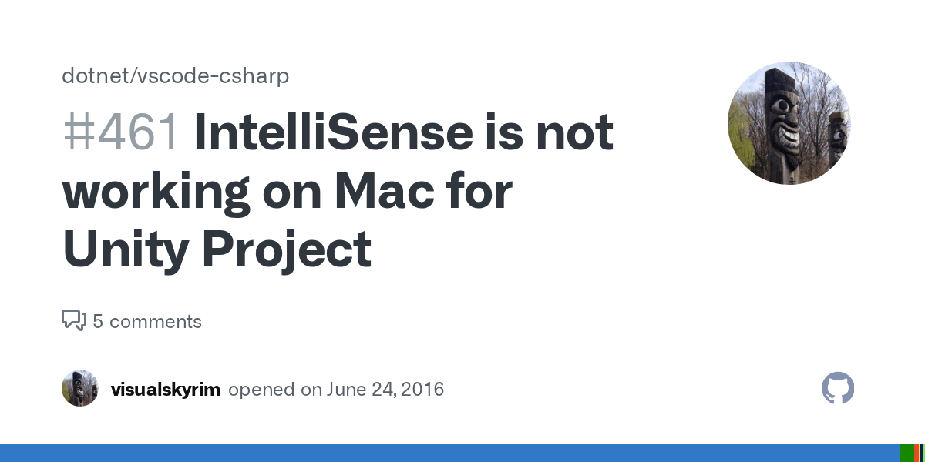The height and width of the screenshot is (462, 925).
Task: Click the Unity Project title line
Action: pos(217,249)
